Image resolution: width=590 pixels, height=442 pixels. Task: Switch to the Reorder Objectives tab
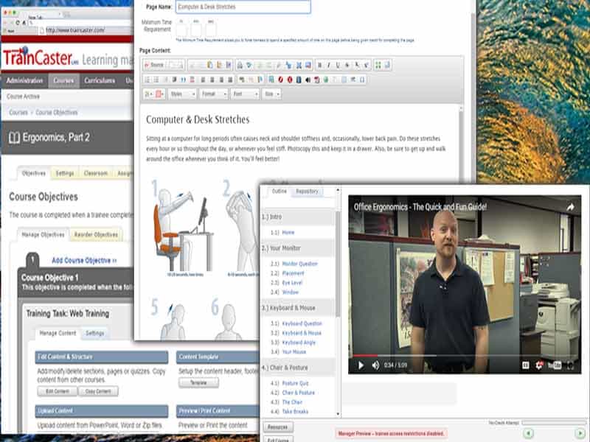click(96, 234)
